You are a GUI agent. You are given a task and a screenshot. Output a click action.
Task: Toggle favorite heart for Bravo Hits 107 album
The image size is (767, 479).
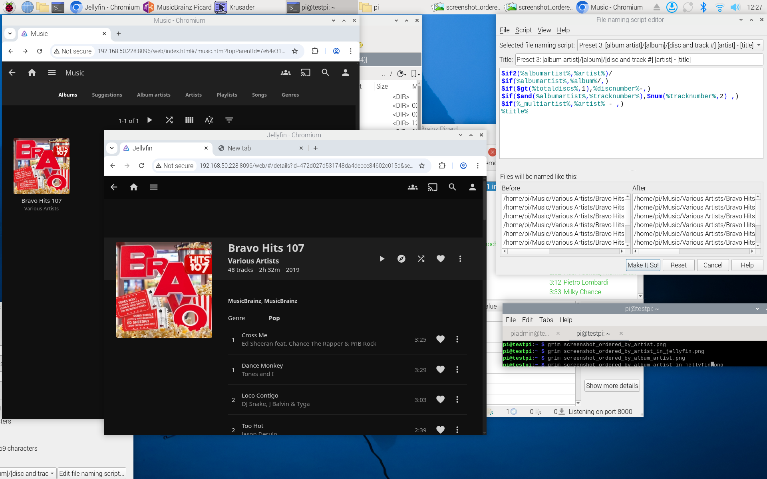tap(440, 259)
